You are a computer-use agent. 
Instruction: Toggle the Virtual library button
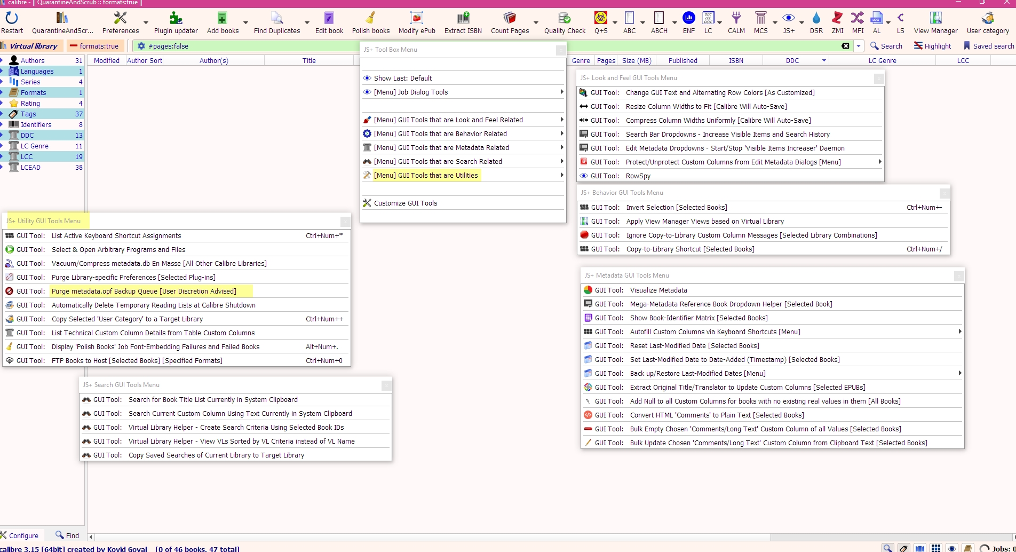point(32,46)
